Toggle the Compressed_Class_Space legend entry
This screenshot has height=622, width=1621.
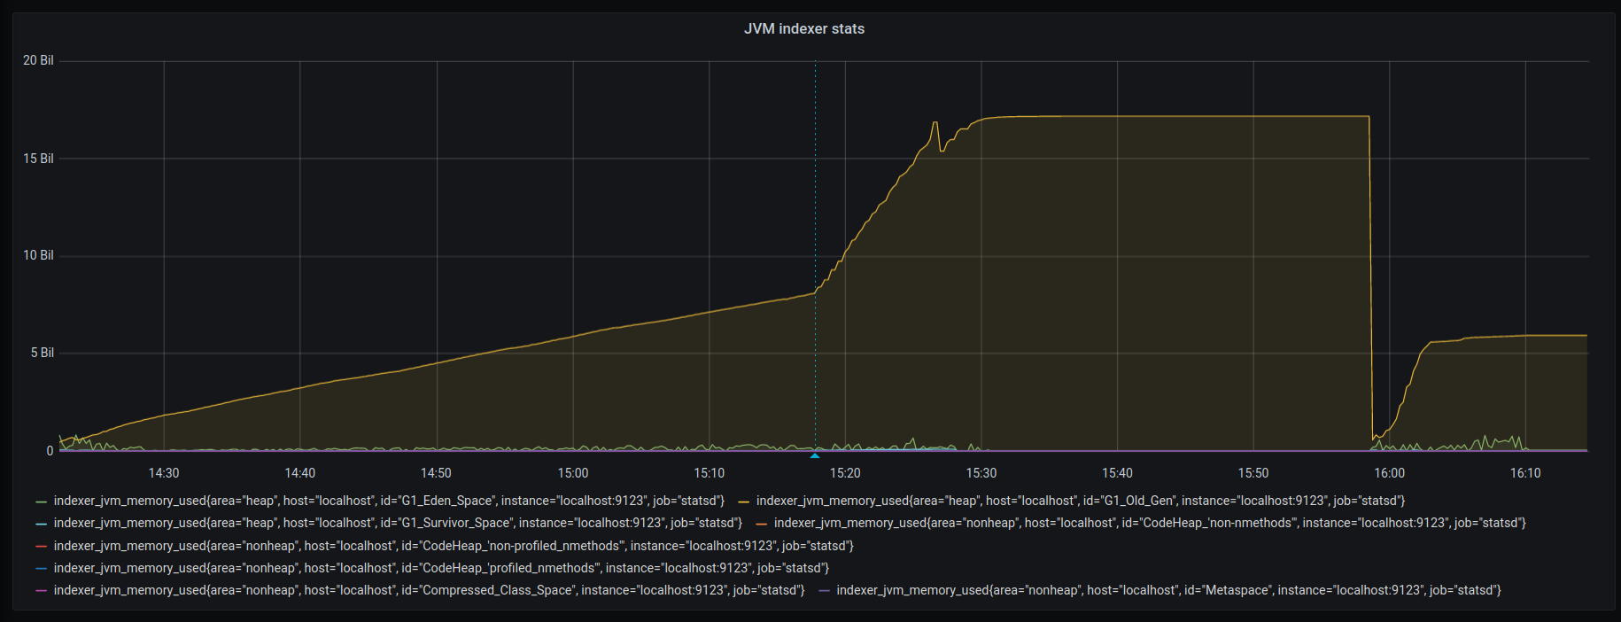coord(429,590)
